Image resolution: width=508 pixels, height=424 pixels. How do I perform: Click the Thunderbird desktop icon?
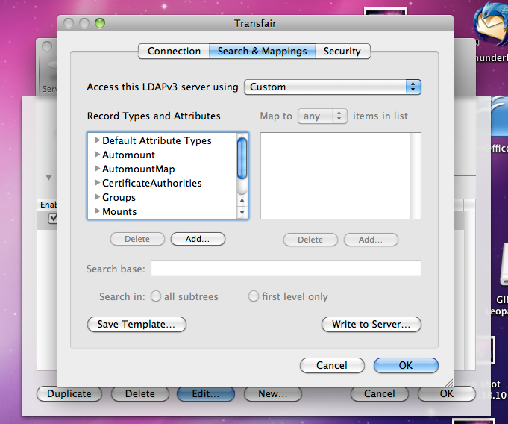coord(491,22)
